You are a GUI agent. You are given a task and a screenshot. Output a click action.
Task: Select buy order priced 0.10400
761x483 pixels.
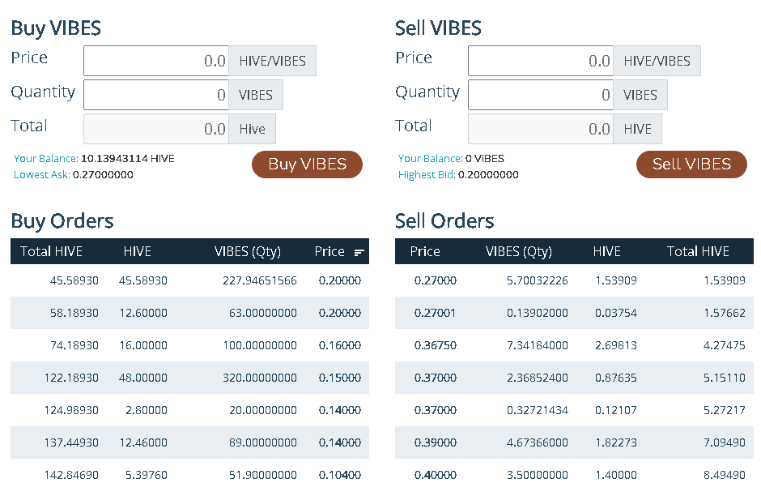(x=189, y=471)
